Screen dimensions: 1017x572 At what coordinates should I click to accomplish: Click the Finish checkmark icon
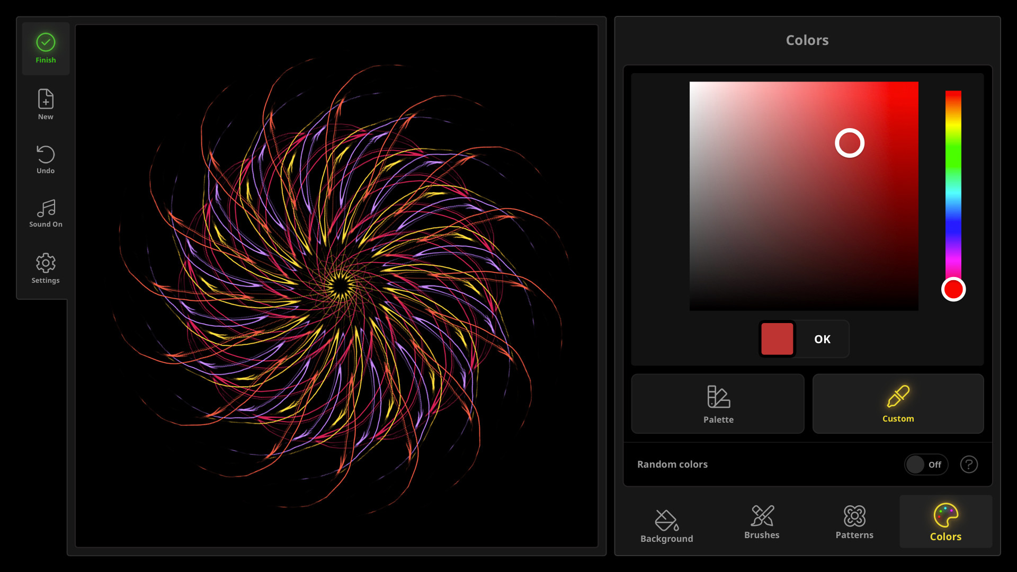(x=46, y=41)
